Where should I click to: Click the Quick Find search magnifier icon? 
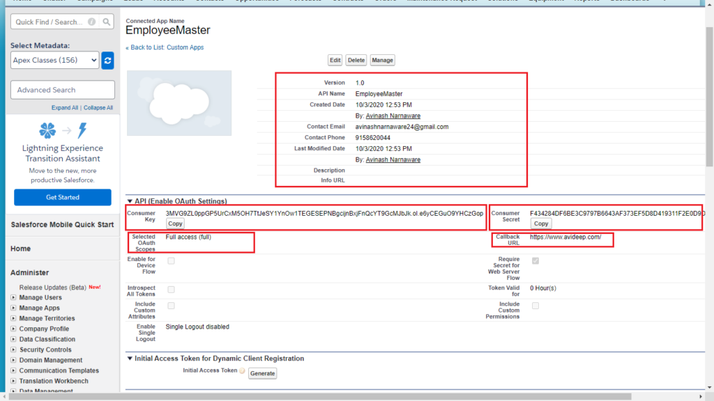click(106, 22)
